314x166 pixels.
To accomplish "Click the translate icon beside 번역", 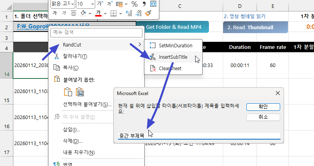I will pos(57,164).
